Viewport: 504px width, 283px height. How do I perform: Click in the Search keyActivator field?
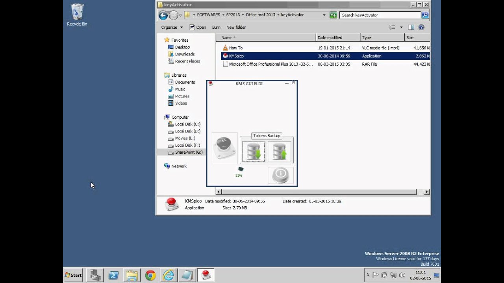point(380,15)
